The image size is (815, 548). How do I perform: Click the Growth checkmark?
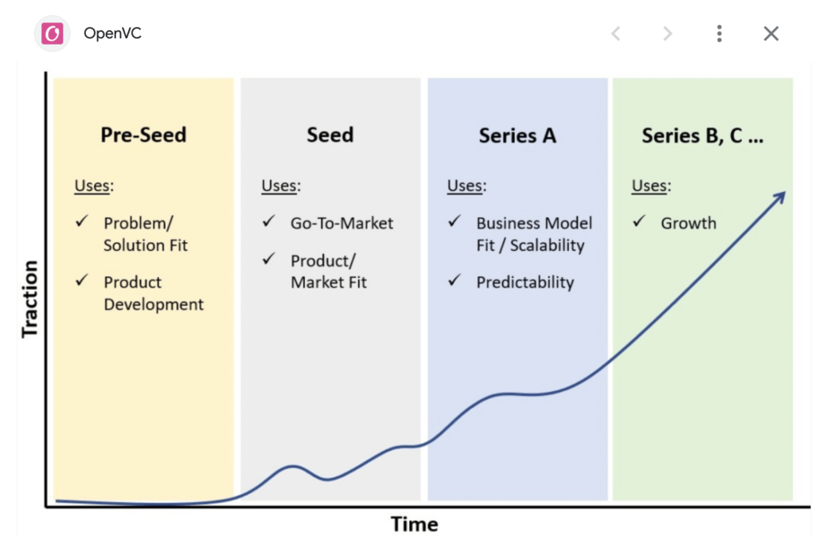pos(639,221)
